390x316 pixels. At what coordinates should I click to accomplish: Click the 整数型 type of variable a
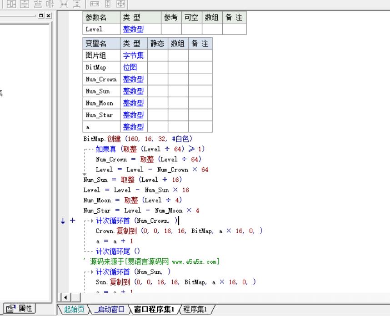click(133, 127)
